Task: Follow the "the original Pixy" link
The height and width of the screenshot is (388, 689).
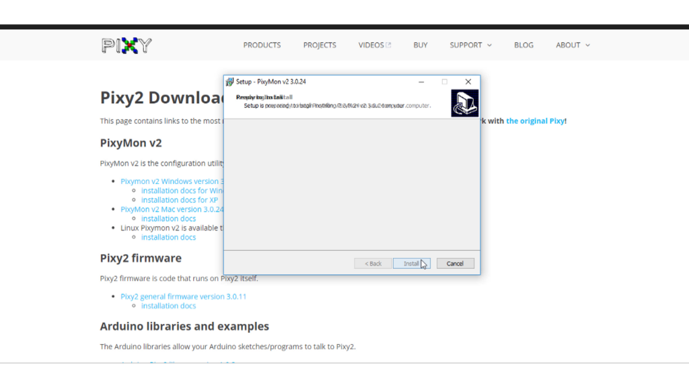Action: point(535,121)
